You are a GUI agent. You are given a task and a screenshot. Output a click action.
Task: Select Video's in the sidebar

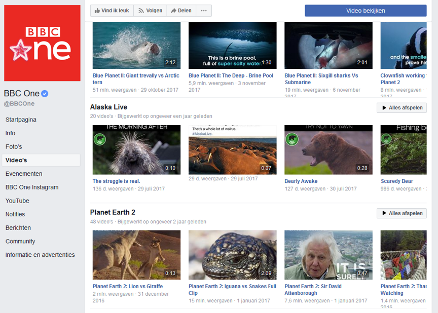coord(41,160)
